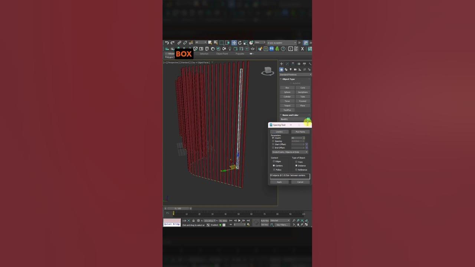Viewport: 475px width, 267px height.
Task: Open Divide Evenly, Objects at Ends dropdown
Action: point(290,152)
